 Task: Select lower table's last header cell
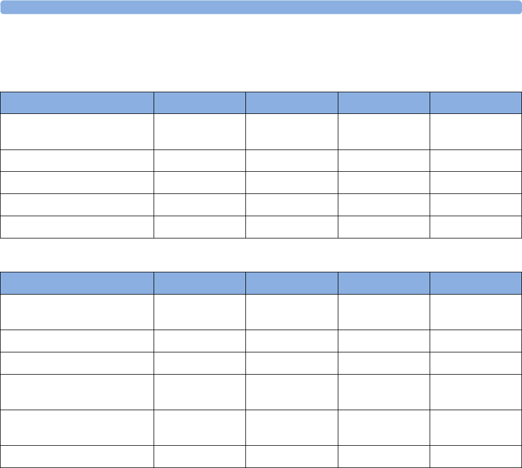pos(476,283)
